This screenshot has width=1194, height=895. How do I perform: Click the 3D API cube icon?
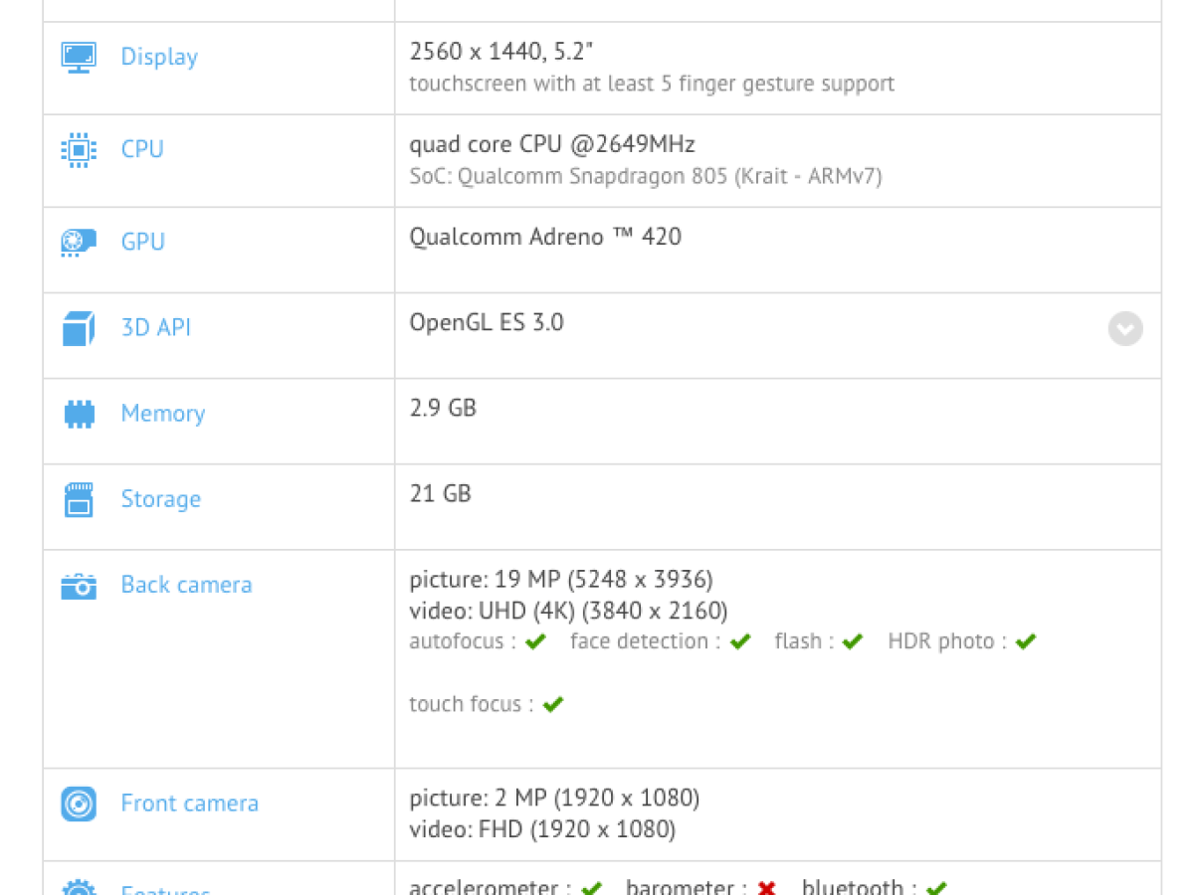(79, 328)
